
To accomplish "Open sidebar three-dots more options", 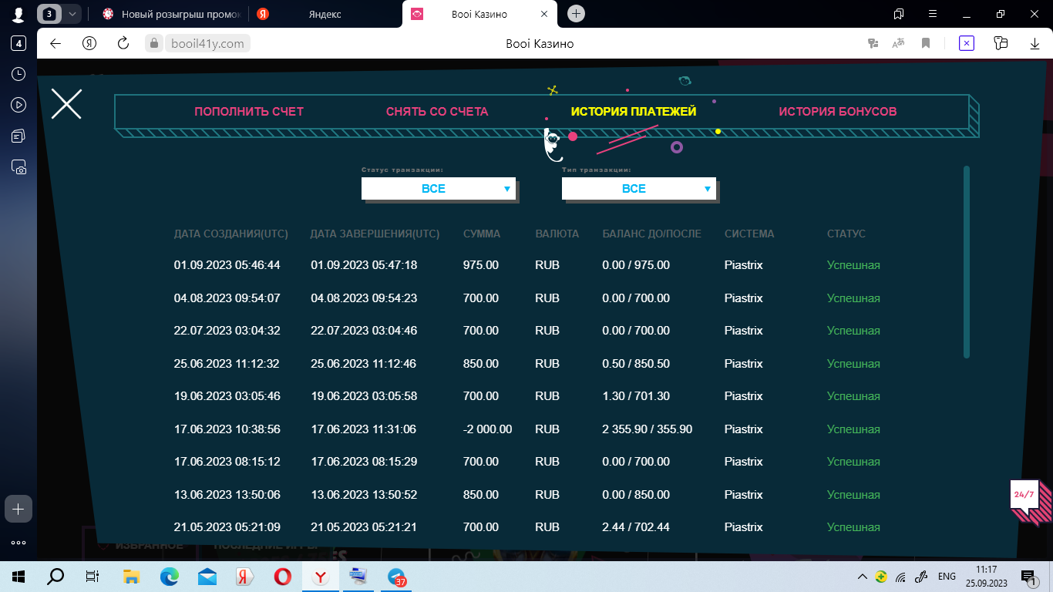I will pyautogui.click(x=19, y=543).
